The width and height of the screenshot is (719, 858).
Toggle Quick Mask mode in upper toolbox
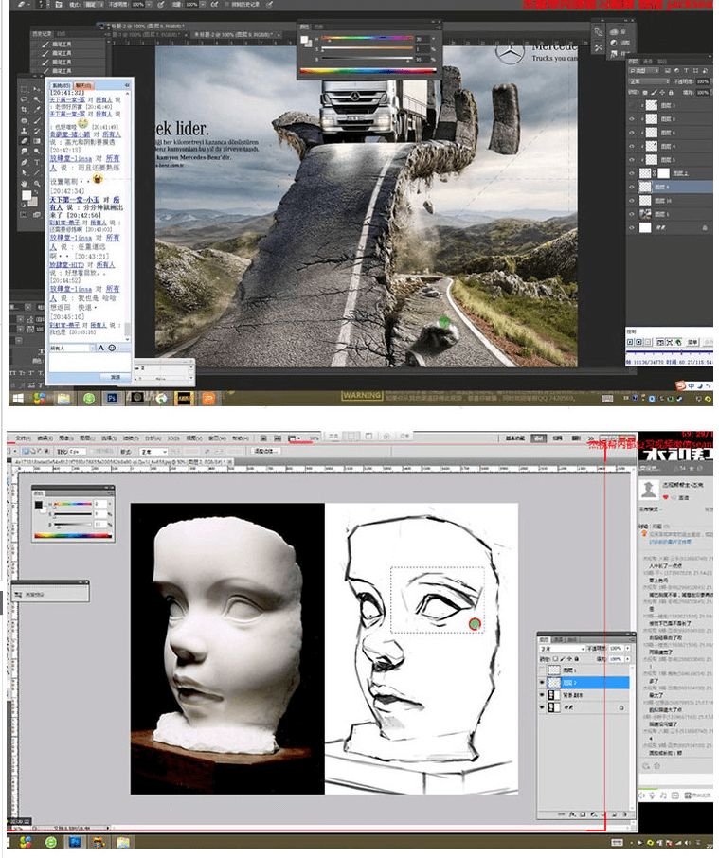[x=24, y=214]
